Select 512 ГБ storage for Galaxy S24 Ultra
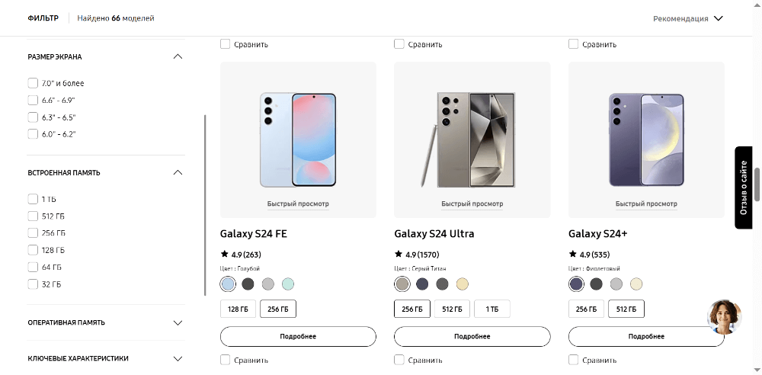 coord(452,309)
